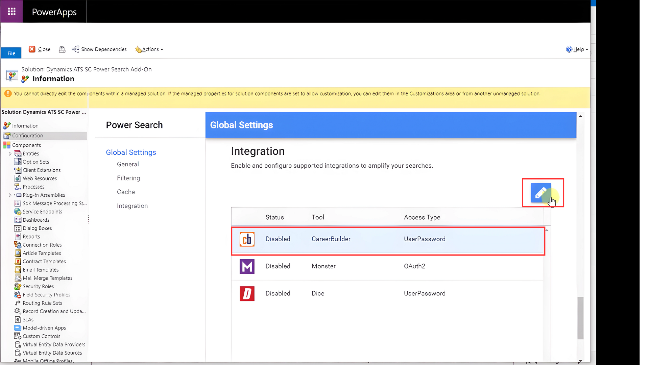Image resolution: width=649 pixels, height=365 pixels.
Task: Click the Sdk Message Processing Steps icon
Action: click(18, 203)
